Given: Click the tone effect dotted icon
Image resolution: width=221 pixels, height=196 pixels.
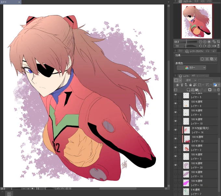Looking at the screenshot, I should [207, 59].
